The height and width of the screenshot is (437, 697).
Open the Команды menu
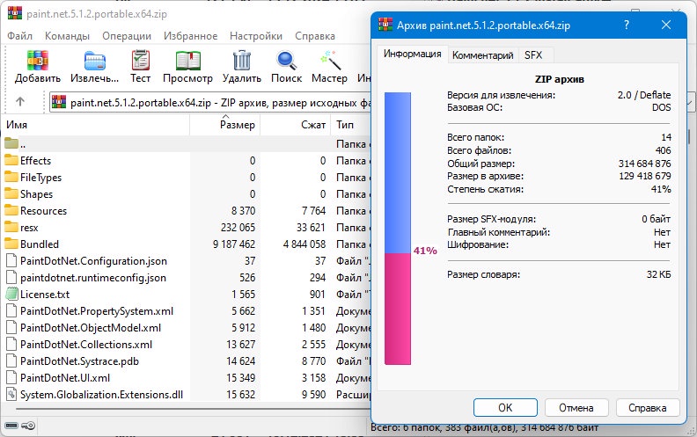coord(67,36)
